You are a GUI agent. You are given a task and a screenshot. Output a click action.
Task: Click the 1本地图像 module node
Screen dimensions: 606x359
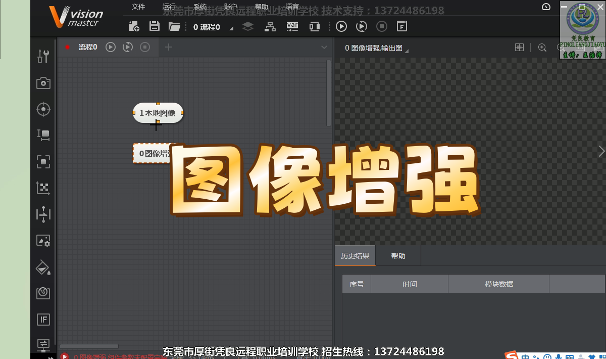158,113
